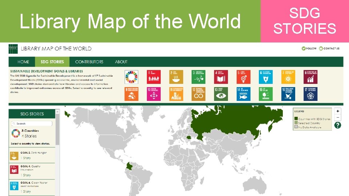
Task: Open the map help question mark
Action: [337, 125]
